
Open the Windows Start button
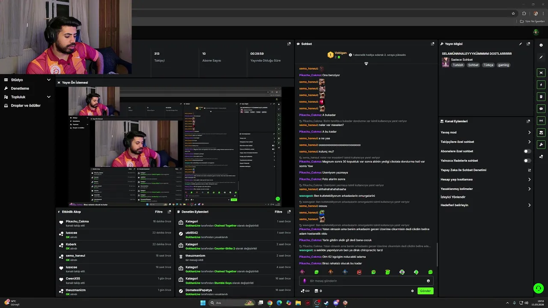(x=203, y=303)
